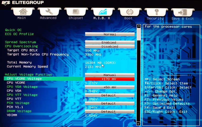This screenshot has height=127, width=202.
Task: Open the +170 mV VCORE voltage option
Action: [x=110, y=79]
